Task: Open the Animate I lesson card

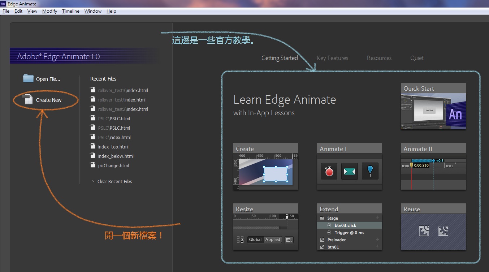Action: point(350,167)
